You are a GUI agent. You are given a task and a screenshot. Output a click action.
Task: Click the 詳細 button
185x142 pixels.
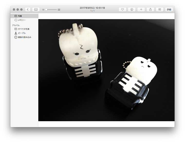click(169, 10)
